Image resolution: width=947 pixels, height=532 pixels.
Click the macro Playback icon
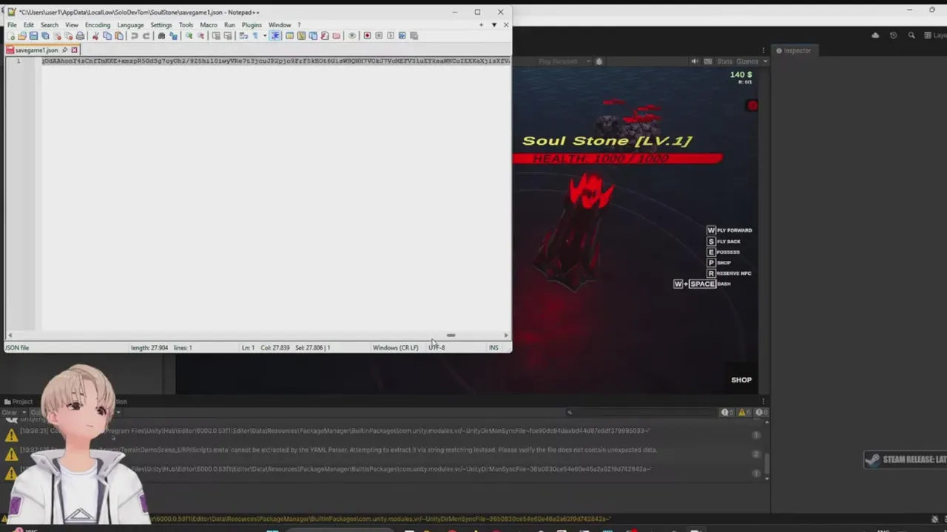[x=390, y=35]
